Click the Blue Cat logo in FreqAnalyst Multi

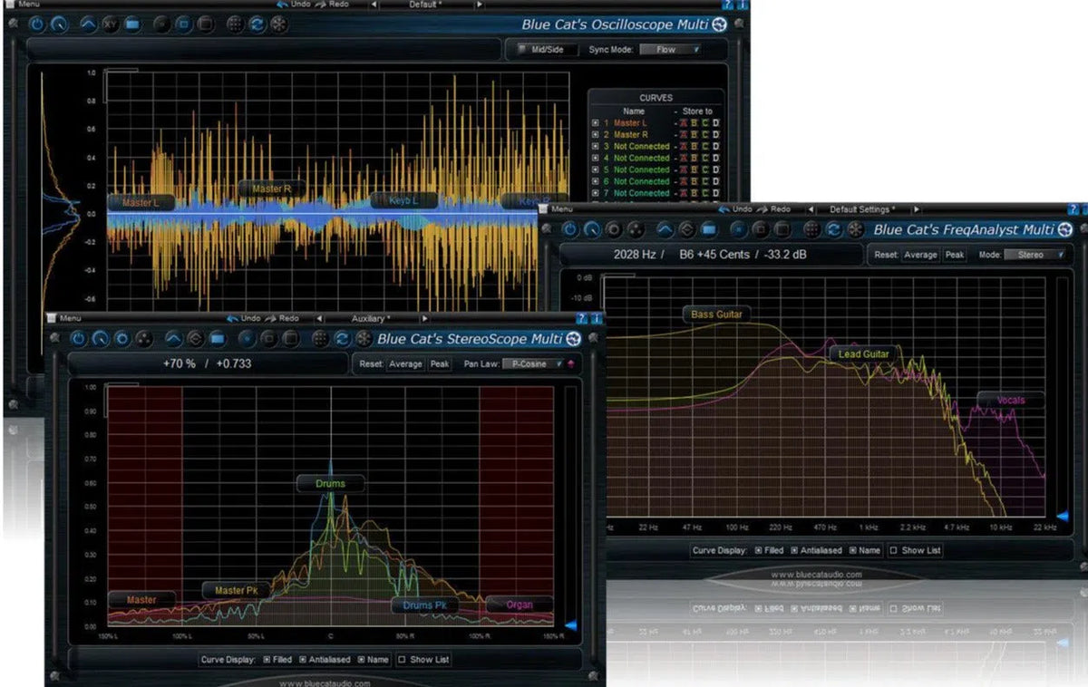pos(1064,229)
